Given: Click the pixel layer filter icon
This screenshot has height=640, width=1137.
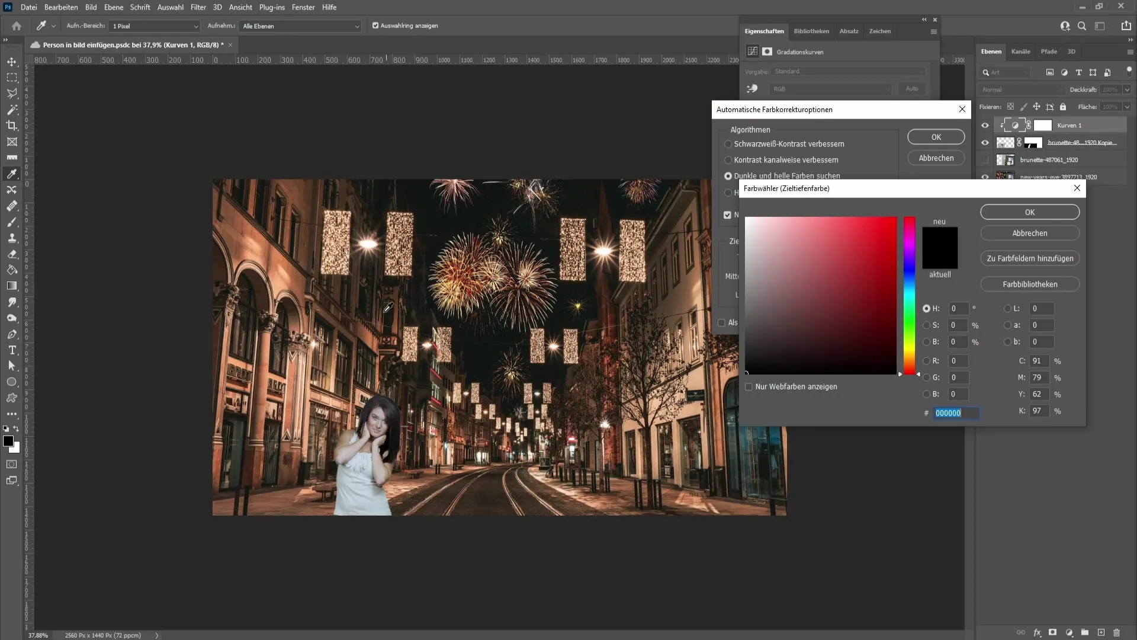Looking at the screenshot, I should (x=1050, y=72).
